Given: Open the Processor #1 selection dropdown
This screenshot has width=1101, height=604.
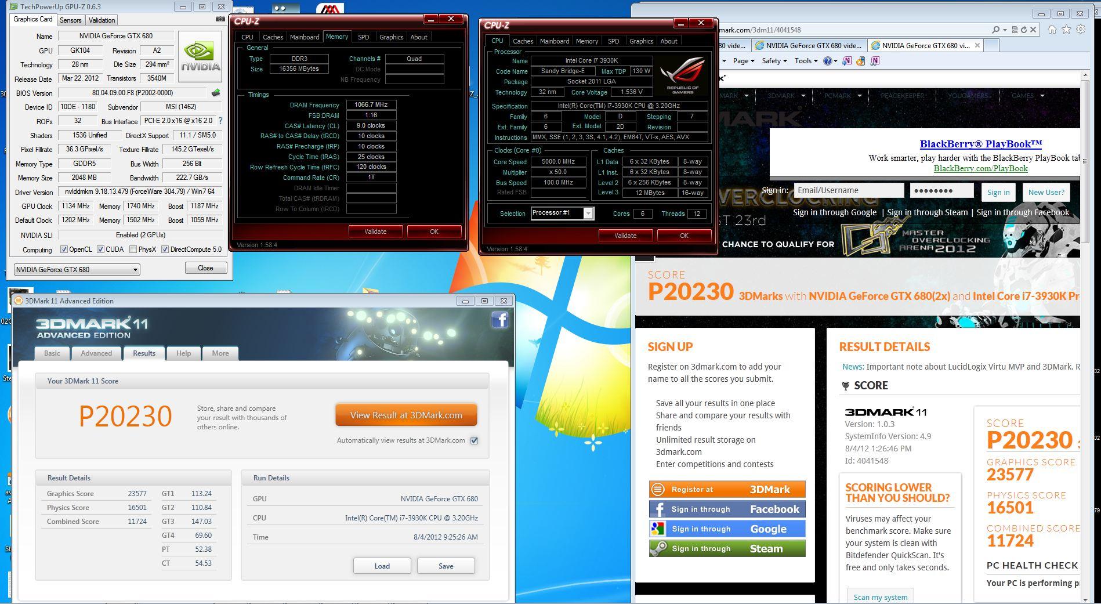Looking at the screenshot, I should click(x=562, y=213).
